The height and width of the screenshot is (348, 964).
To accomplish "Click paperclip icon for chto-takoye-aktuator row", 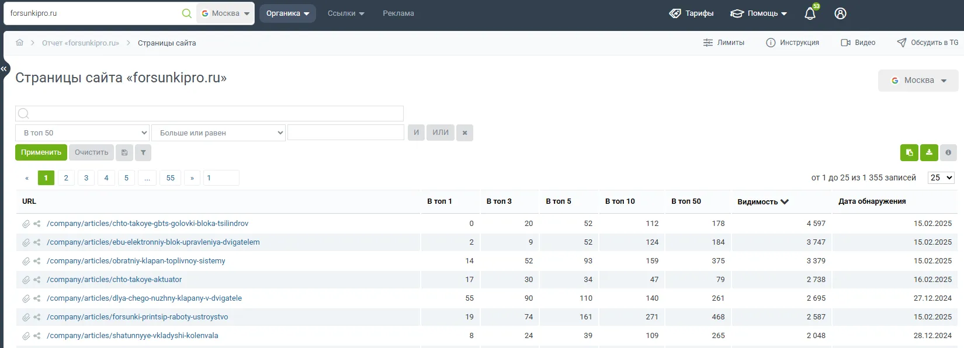I will coord(26,280).
